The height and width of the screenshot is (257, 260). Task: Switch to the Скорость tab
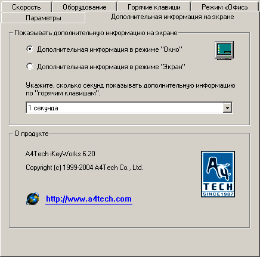(x=26, y=7)
